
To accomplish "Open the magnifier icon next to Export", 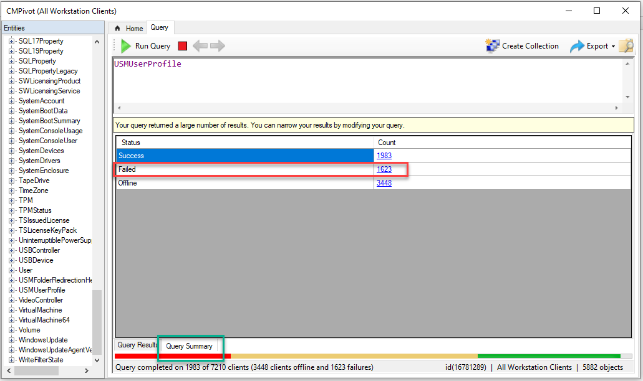I will 626,46.
